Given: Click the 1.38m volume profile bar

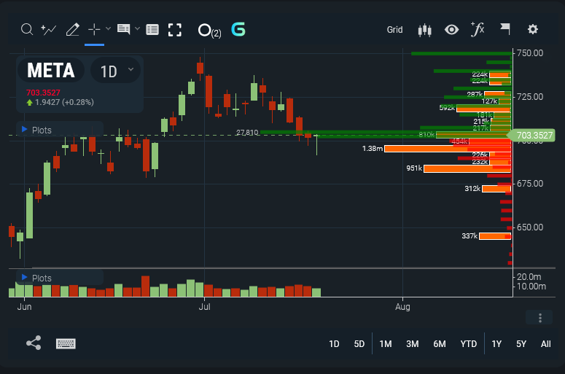Looking at the screenshot, I should tap(448, 149).
